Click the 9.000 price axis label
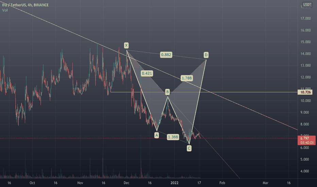Viewport: 317px width, 187px height. 305,113
